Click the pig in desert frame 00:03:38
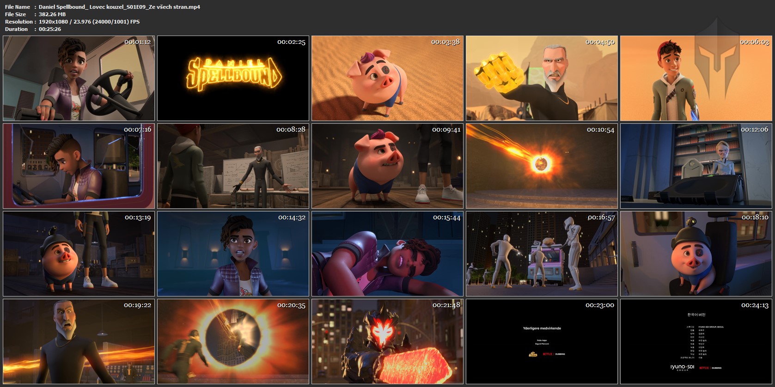Image resolution: width=775 pixels, height=387 pixels. click(x=387, y=78)
